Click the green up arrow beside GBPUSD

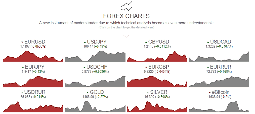click(x=146, y=42)
